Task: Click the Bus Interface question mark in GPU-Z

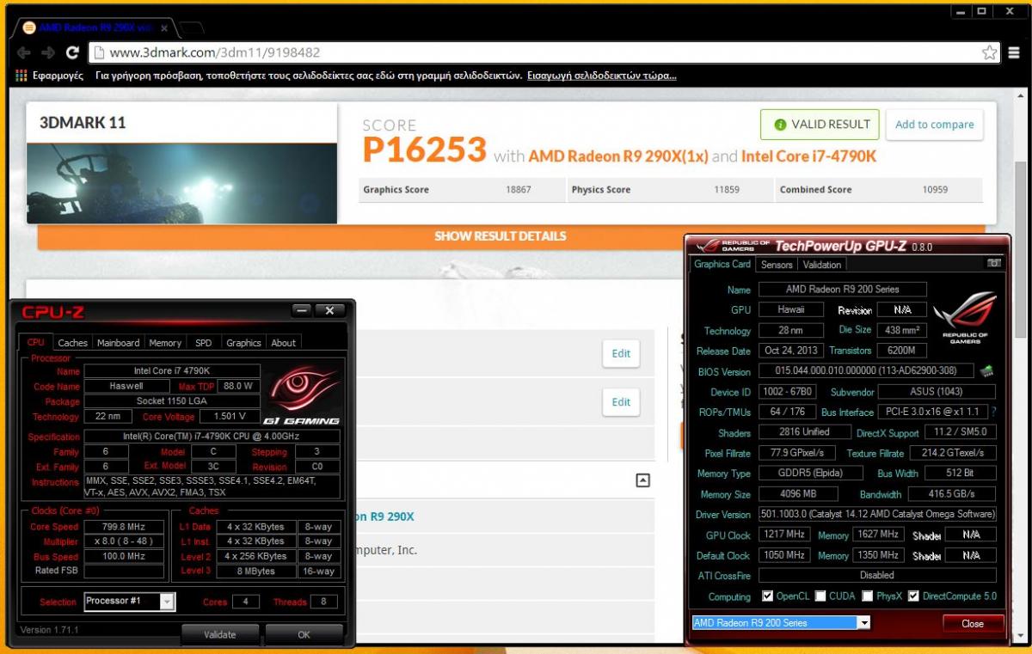Action: coord(994,413)
